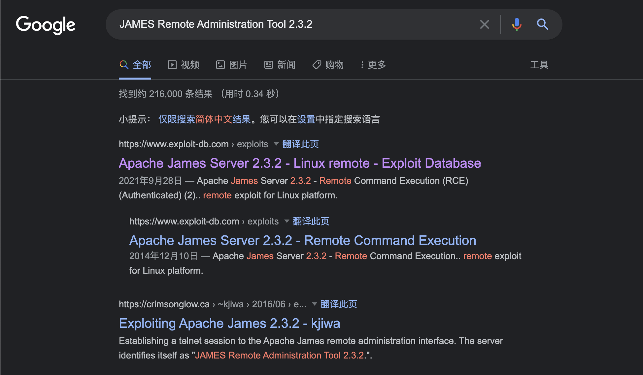
Task: Click the indented https://www.exploit-db.com URL text
Action: point(184,221)
